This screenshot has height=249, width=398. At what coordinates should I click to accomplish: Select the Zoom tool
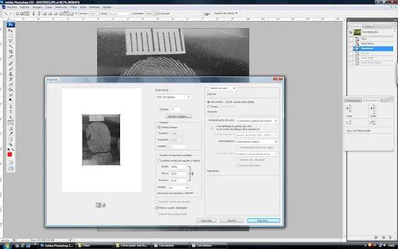click(x=11, y=144)
